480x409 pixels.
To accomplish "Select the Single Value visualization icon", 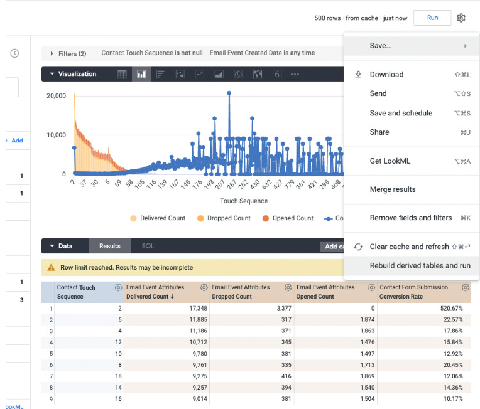I will coord(277,74).
